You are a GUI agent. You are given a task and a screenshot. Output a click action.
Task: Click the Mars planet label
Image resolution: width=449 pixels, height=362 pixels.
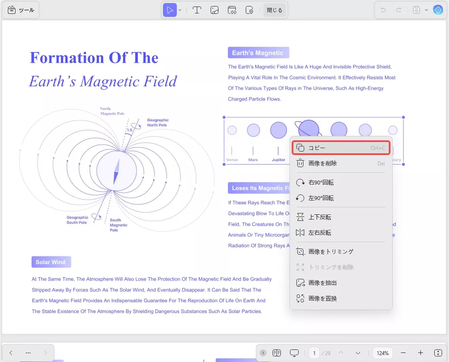253,160
